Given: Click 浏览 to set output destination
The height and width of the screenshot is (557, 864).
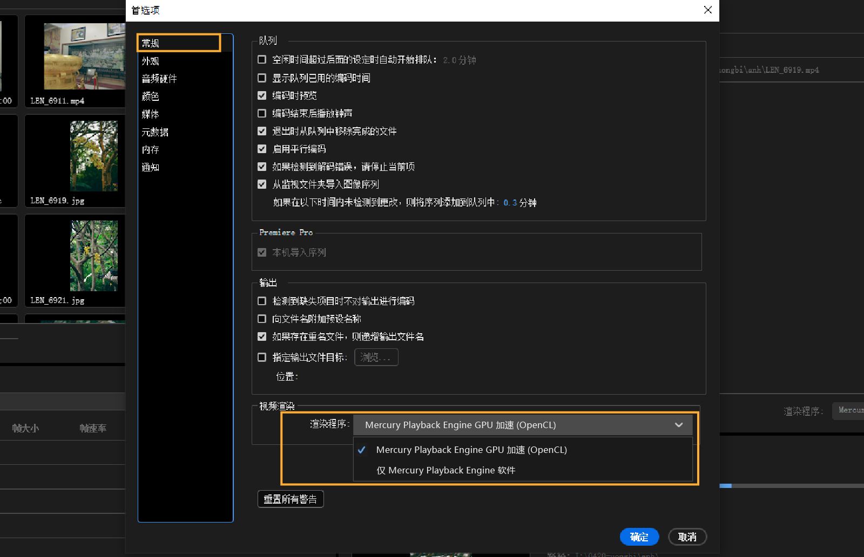Looking at the screenshot, I should pos(376,357).
